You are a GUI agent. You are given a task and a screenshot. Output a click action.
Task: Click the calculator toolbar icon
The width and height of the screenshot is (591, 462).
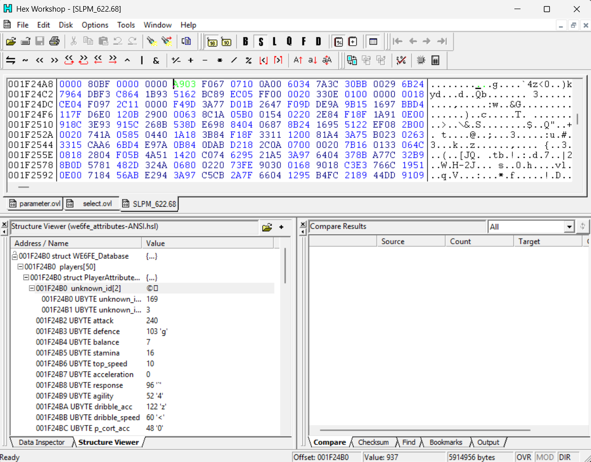(x=435, y=60)
